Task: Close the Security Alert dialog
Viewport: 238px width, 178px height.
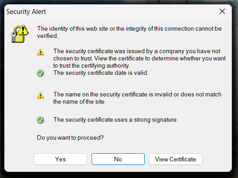Action: (x=222, y=11)
